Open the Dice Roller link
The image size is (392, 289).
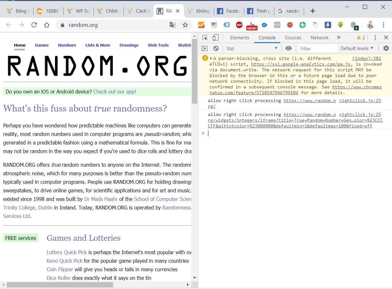pos(59,278)
